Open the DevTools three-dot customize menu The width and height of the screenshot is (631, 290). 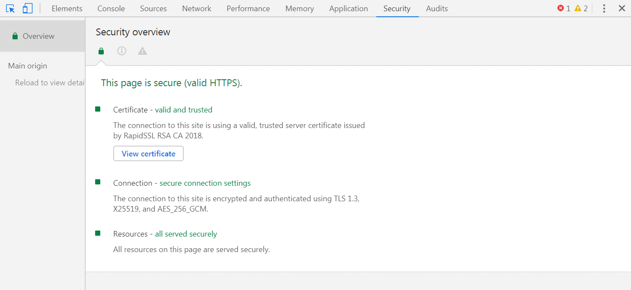coord(604,8)
